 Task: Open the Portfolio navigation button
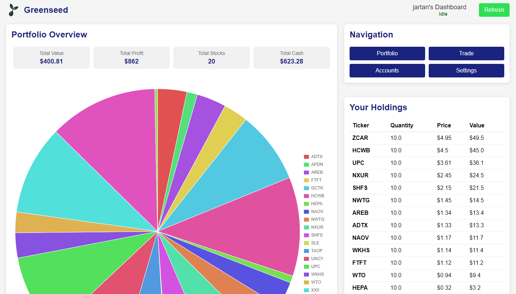[387, 53]
